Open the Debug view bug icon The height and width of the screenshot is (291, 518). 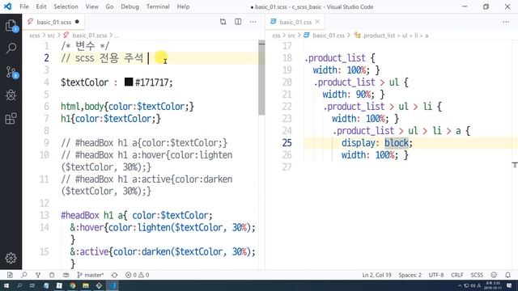(11, 95)
